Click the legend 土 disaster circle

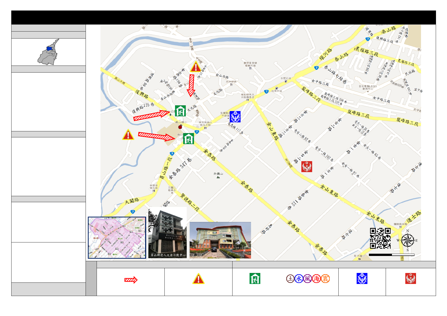point(290,278)
